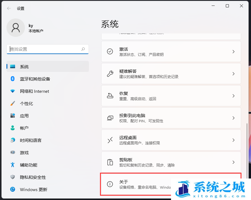Maximize the Settings window

click(x=227, y=6)
